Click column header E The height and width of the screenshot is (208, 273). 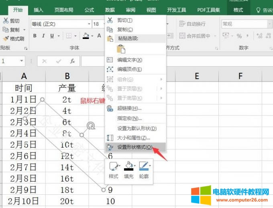click(197, 76)
